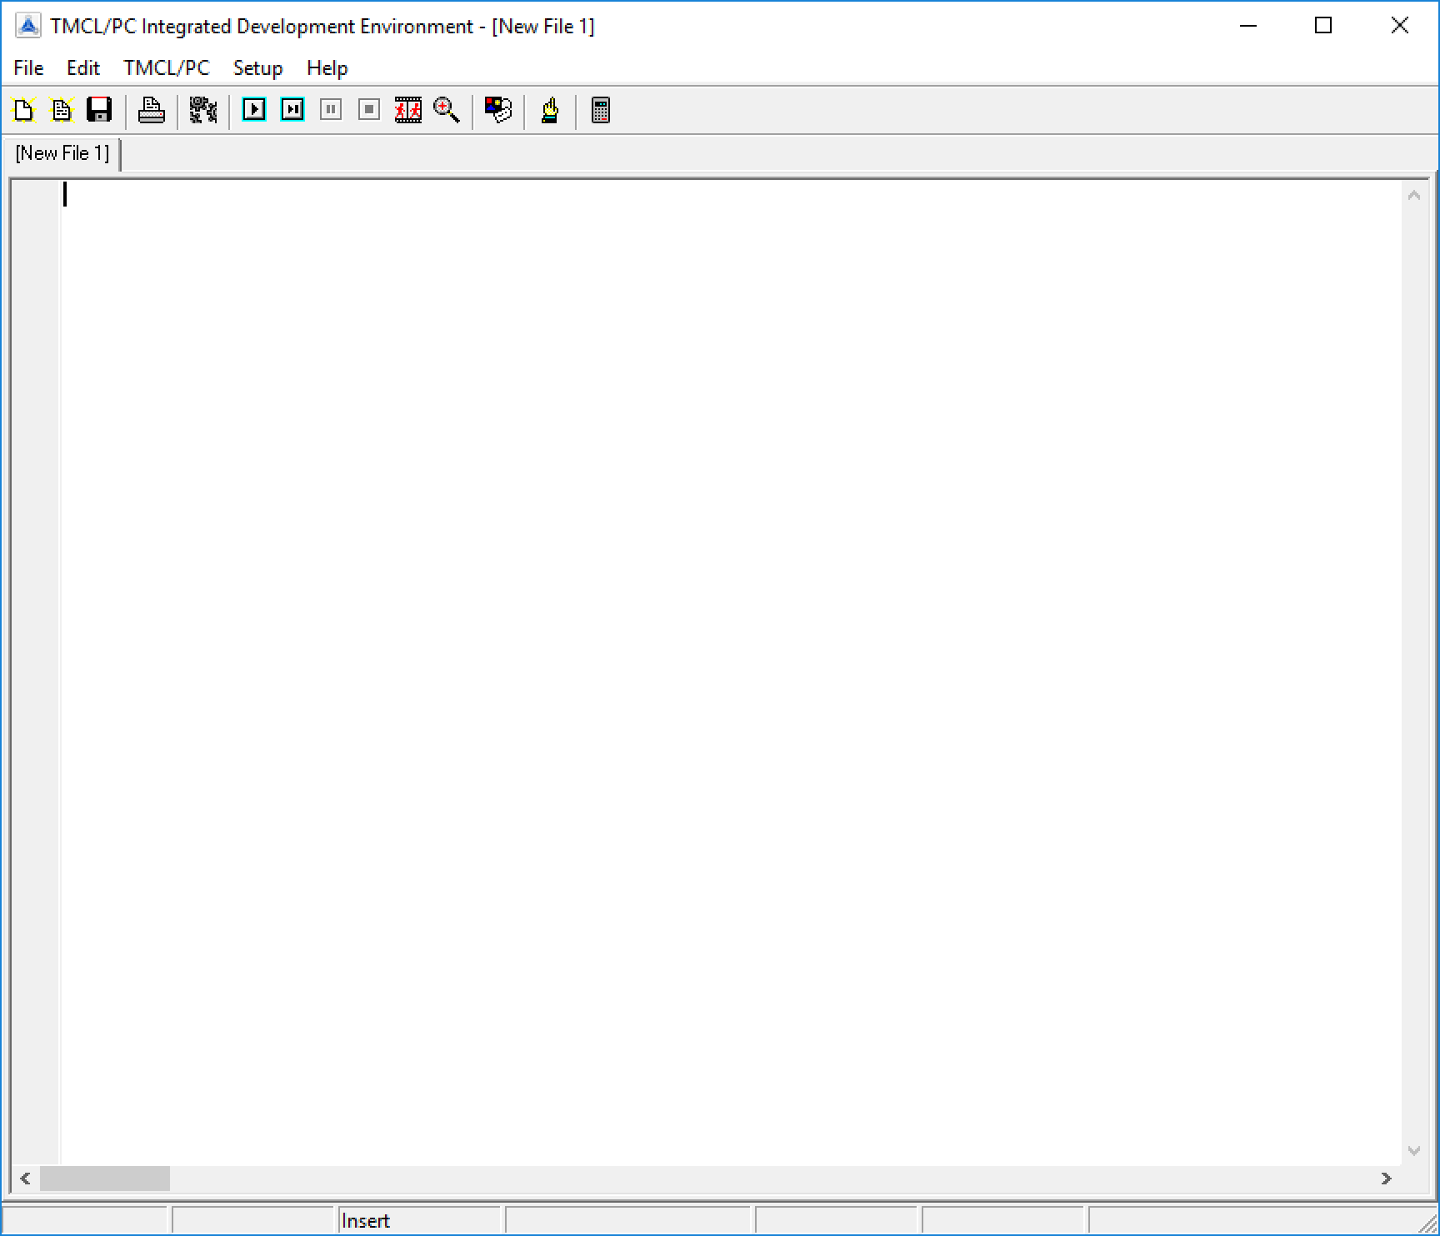Screen dimensions: 1440x1236
Task: Click the magnifying glass search icon
Action: (447, 110)
